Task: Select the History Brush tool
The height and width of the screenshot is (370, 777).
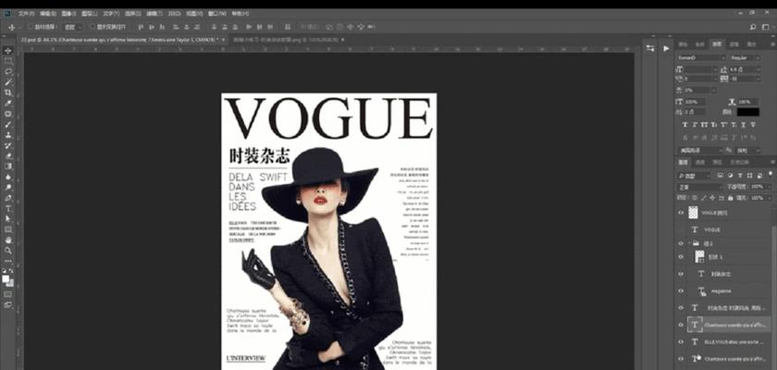Action: tap(8, 145)
